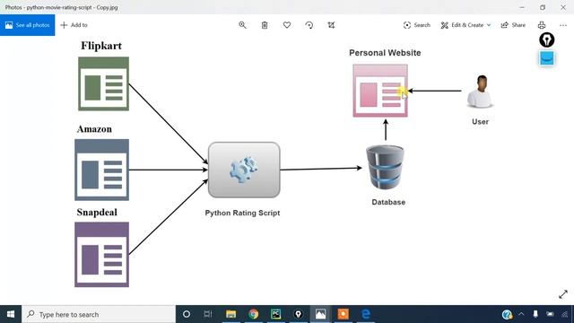Click the battery tray icon
Viewport: 574px width, 323px height.
click(x=550, y=314)
